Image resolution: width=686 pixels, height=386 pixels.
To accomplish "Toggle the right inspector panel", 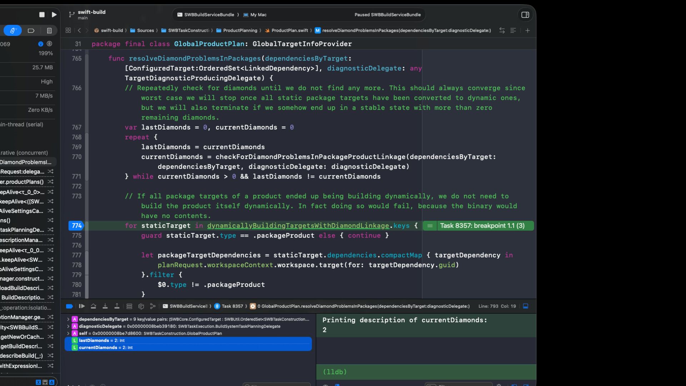I will click(x=525, y=15).
